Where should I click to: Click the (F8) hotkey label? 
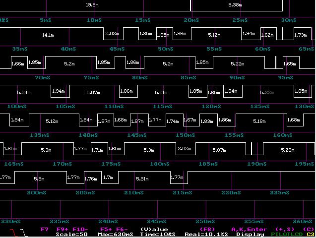click(207, 230)
